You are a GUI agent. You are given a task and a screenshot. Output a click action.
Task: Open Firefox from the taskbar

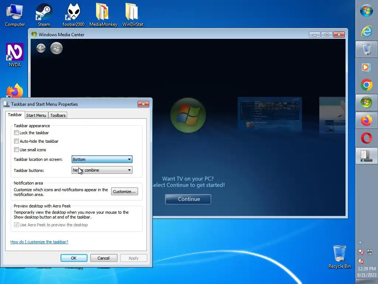point(367,120)
